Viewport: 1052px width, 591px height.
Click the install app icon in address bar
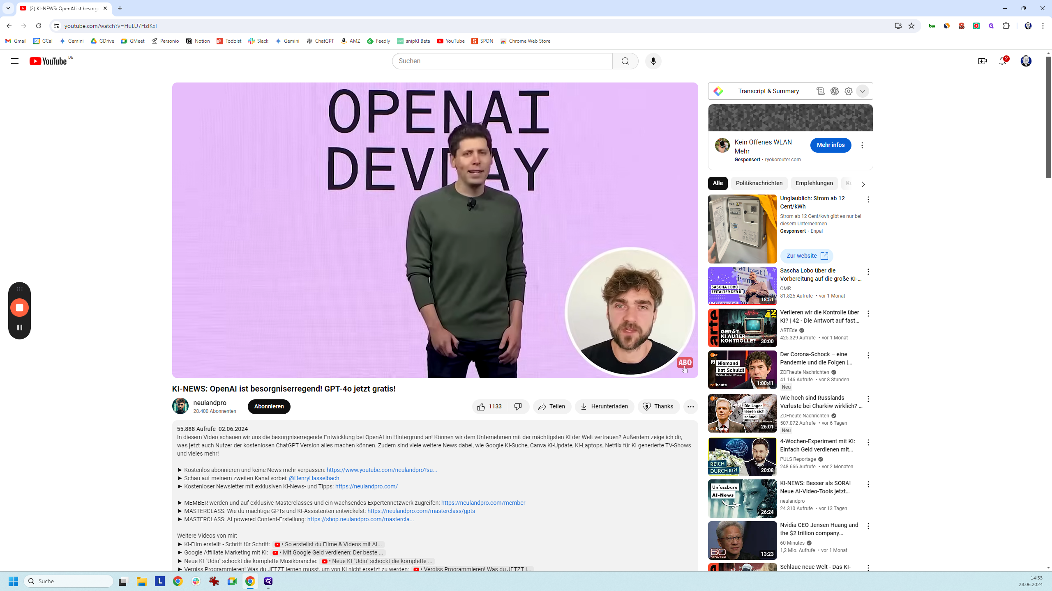898,26
